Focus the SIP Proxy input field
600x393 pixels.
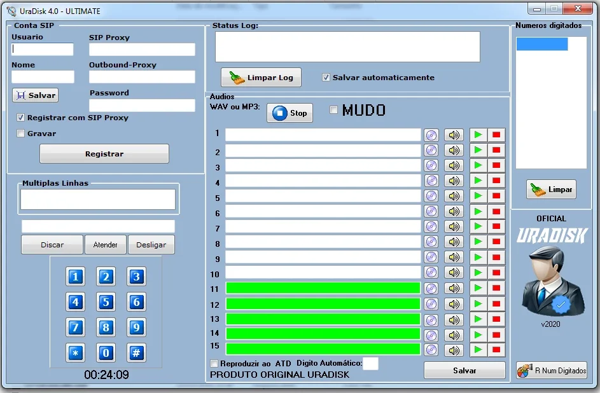point(142,50)
